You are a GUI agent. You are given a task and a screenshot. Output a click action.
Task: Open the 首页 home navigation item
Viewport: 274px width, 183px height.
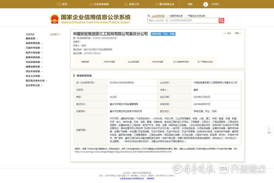pos(62,4)
